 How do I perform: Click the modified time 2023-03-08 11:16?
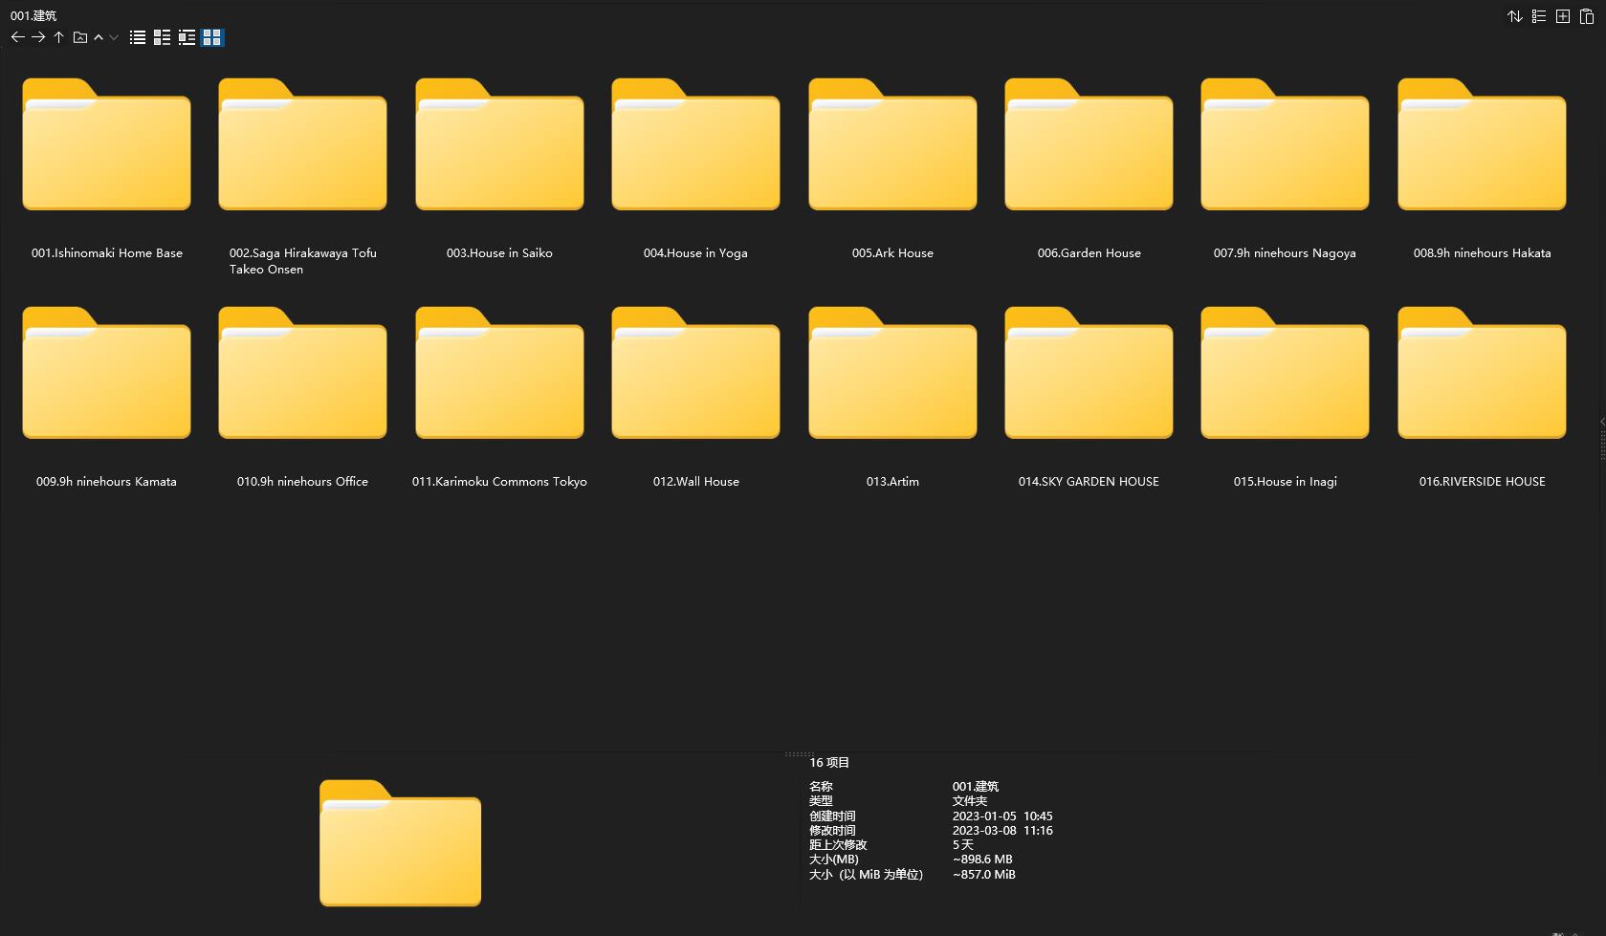pos(1002,830)
